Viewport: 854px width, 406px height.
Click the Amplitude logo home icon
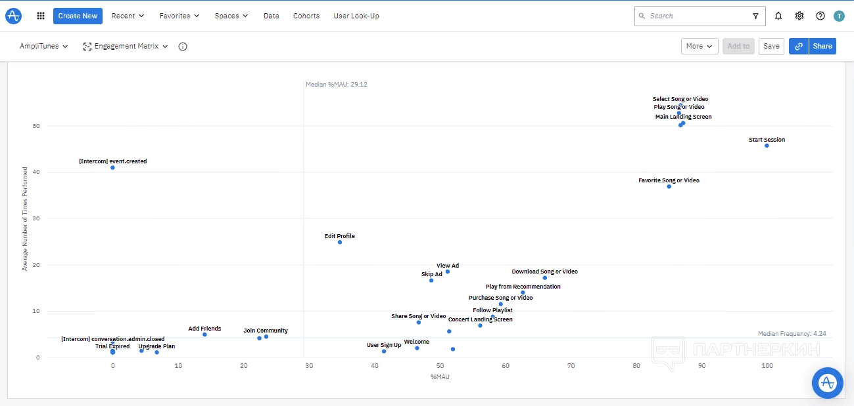coord(13,16)
